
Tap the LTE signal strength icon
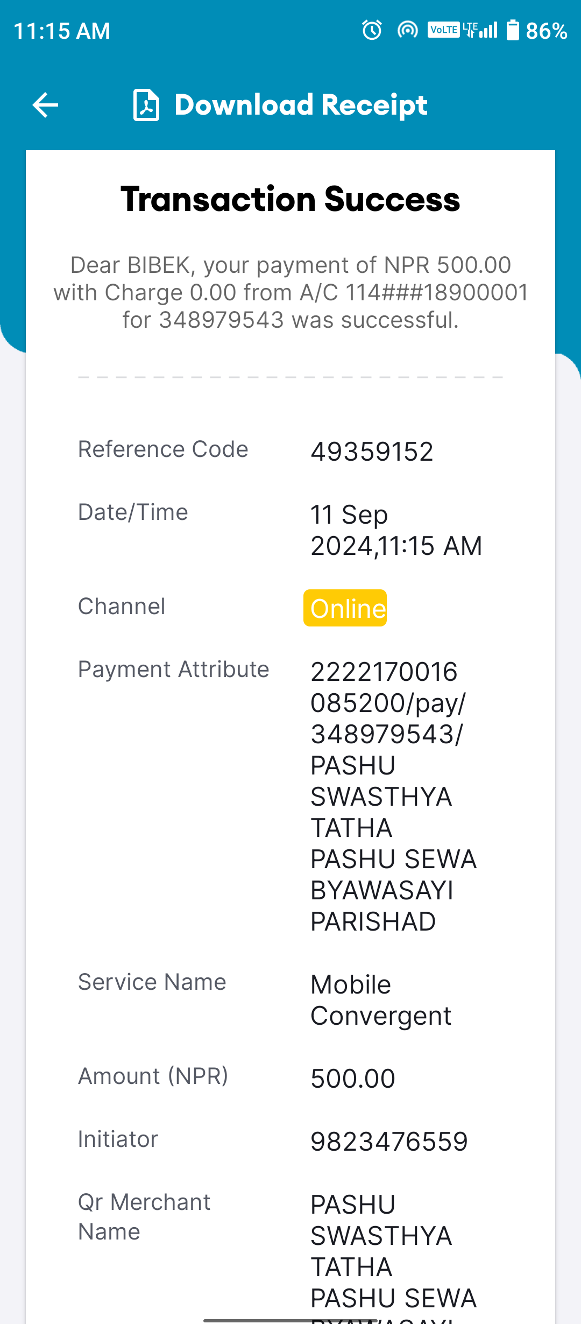pyautogui.click(x=480, y=30)
